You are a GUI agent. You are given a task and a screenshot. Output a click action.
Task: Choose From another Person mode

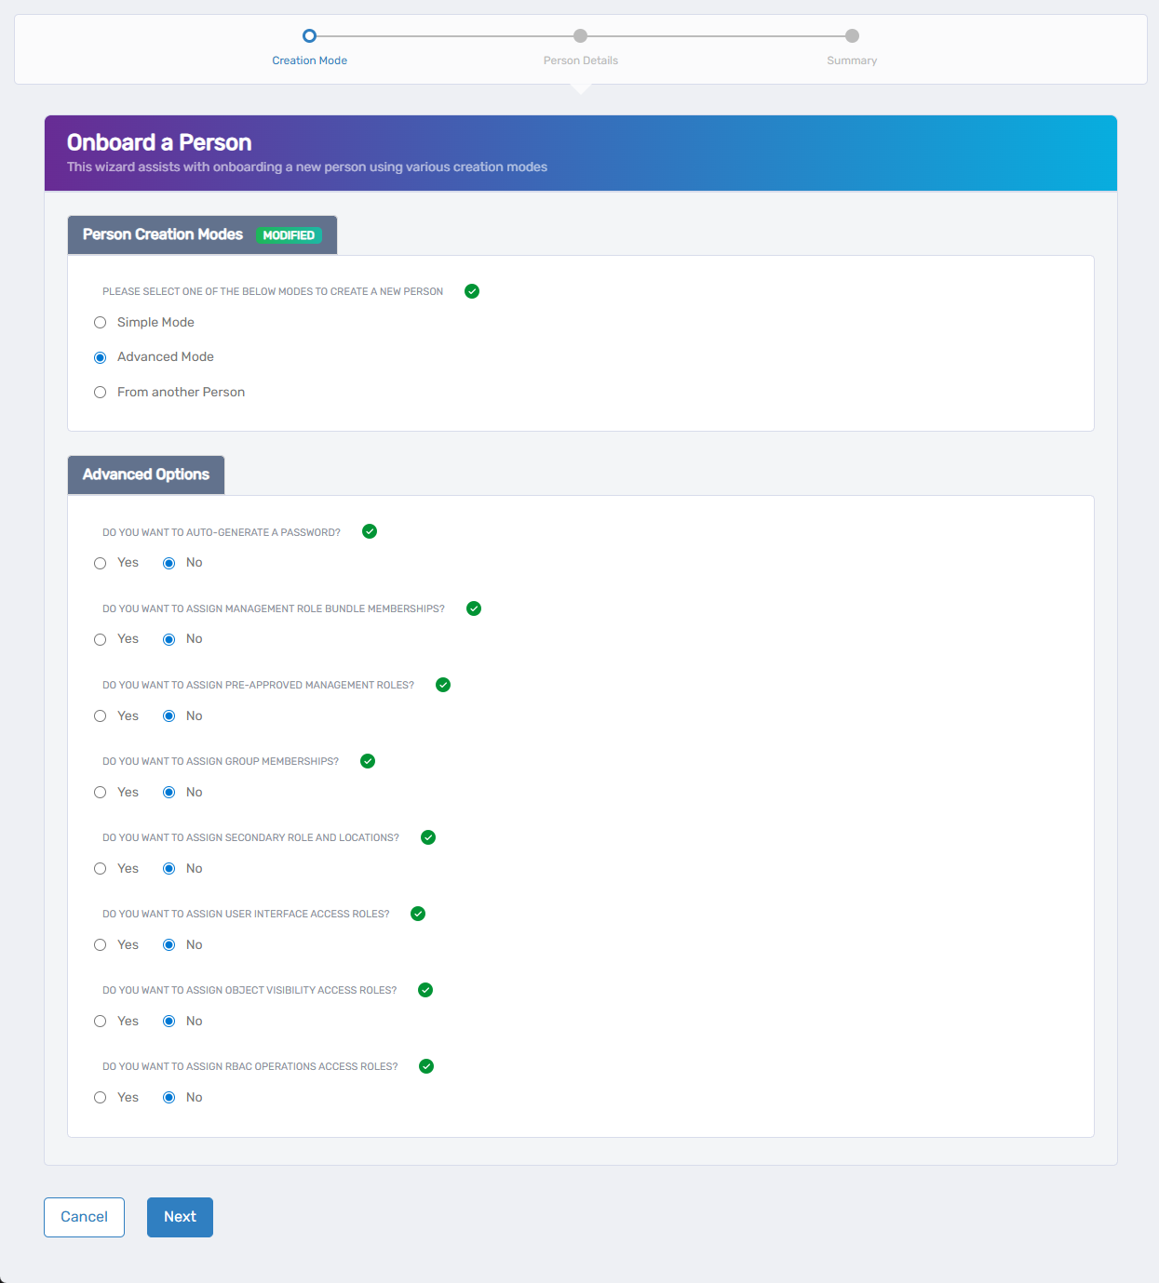pos(100,392)
